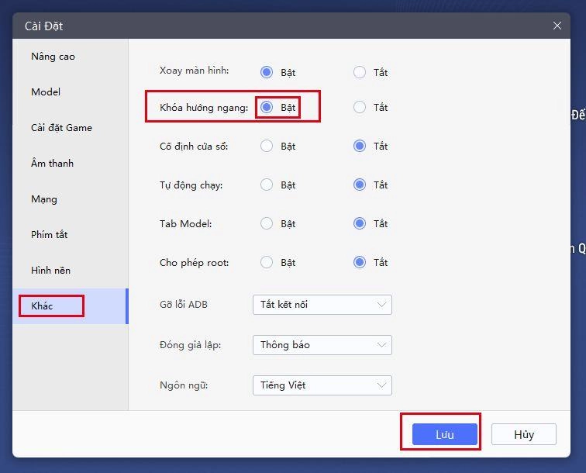The image size is (586, 473).
Task: Select the Mạng sidebar item
Action: coord(44,199)
